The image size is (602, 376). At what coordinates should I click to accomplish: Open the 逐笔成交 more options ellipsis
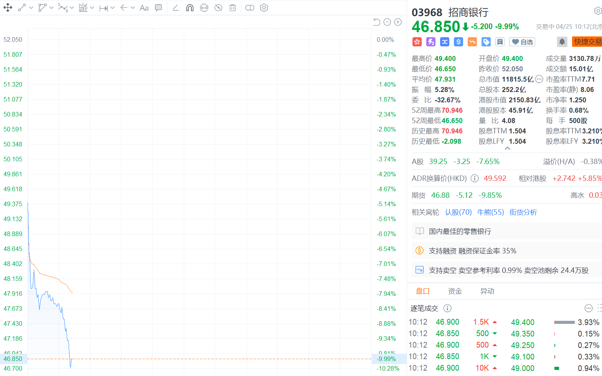tap(589, 308)
